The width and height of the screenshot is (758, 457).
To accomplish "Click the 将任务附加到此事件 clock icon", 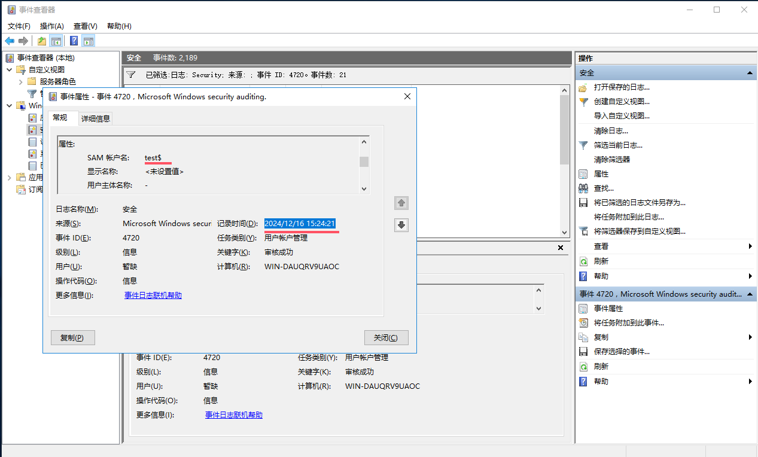I will click(x=583, y=323).
